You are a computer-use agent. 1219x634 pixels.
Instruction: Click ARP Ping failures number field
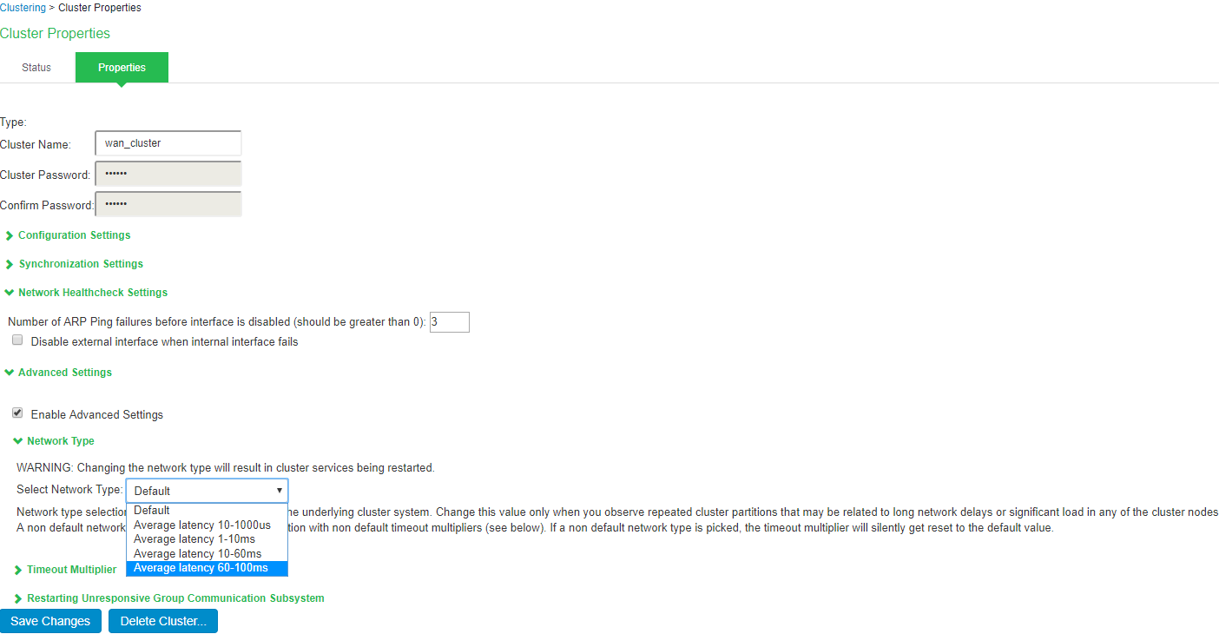click(x=450, y=322)
